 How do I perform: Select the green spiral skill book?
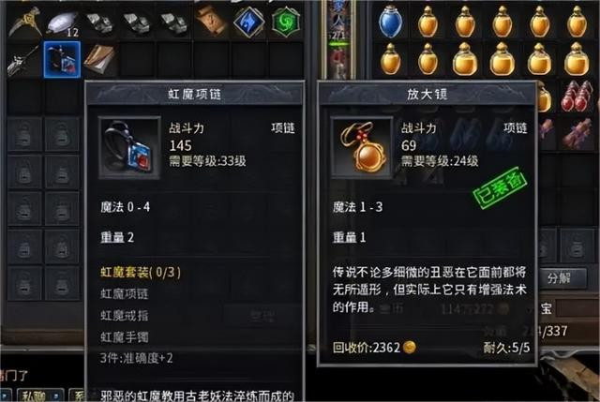pyautogui.click(x=286, y=22)
